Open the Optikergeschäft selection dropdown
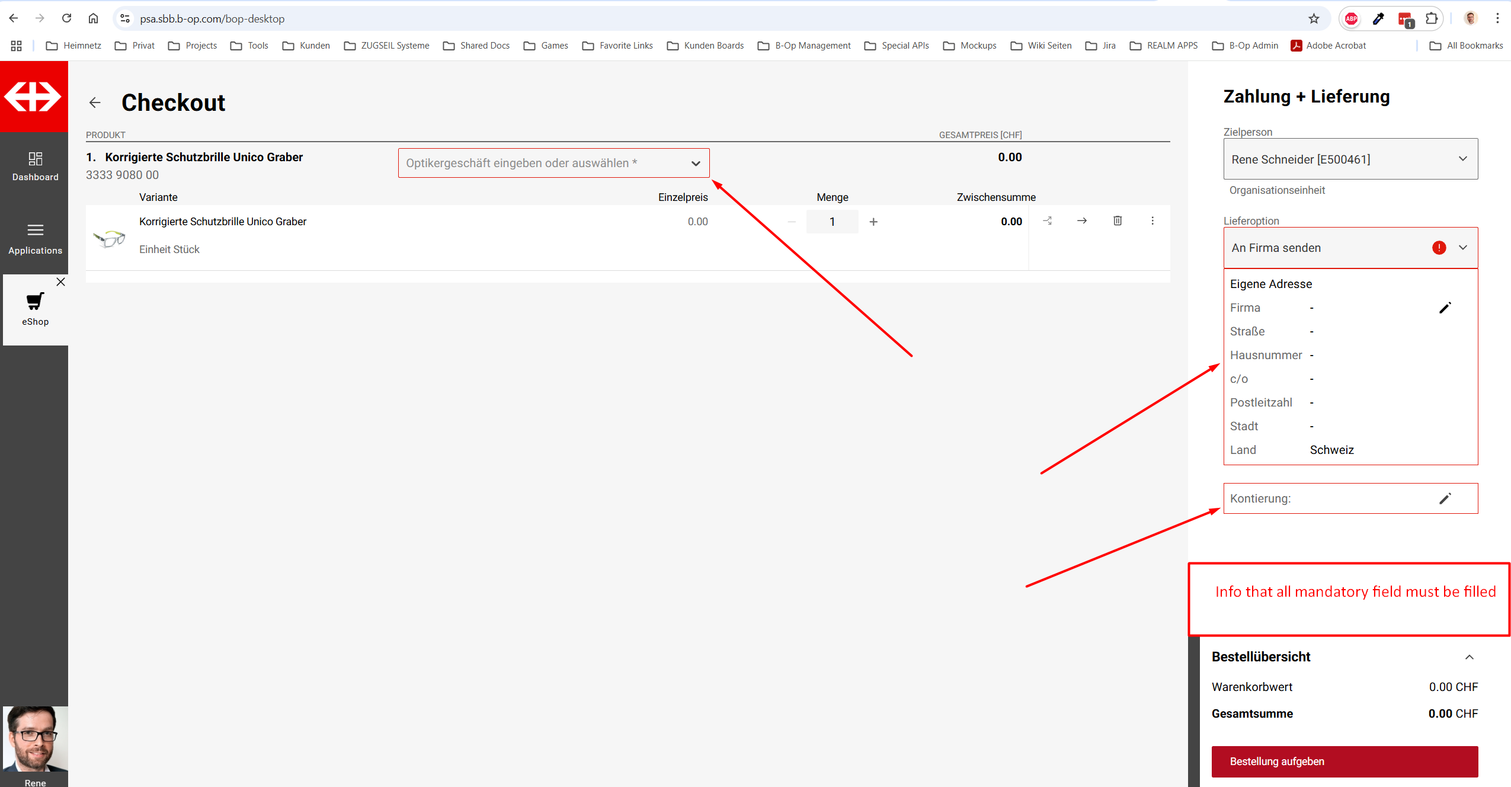1511x787 pixels. (x=553, y=163)
